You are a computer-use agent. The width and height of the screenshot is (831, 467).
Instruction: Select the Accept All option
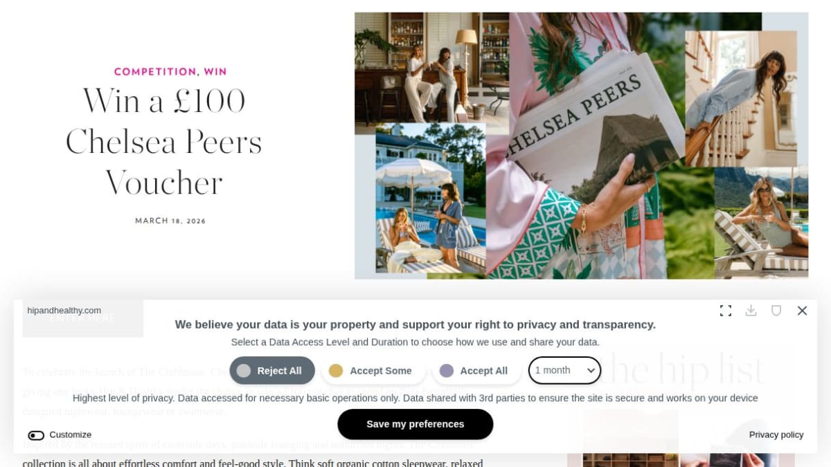click(x=476, y=371)
